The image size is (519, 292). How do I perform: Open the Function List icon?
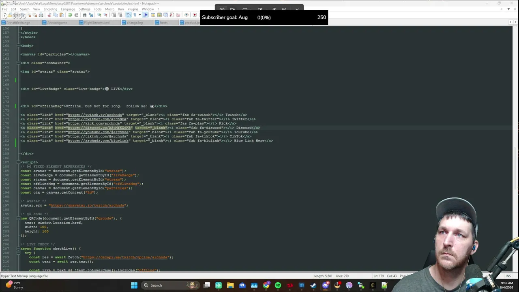[x=172, y=15]
